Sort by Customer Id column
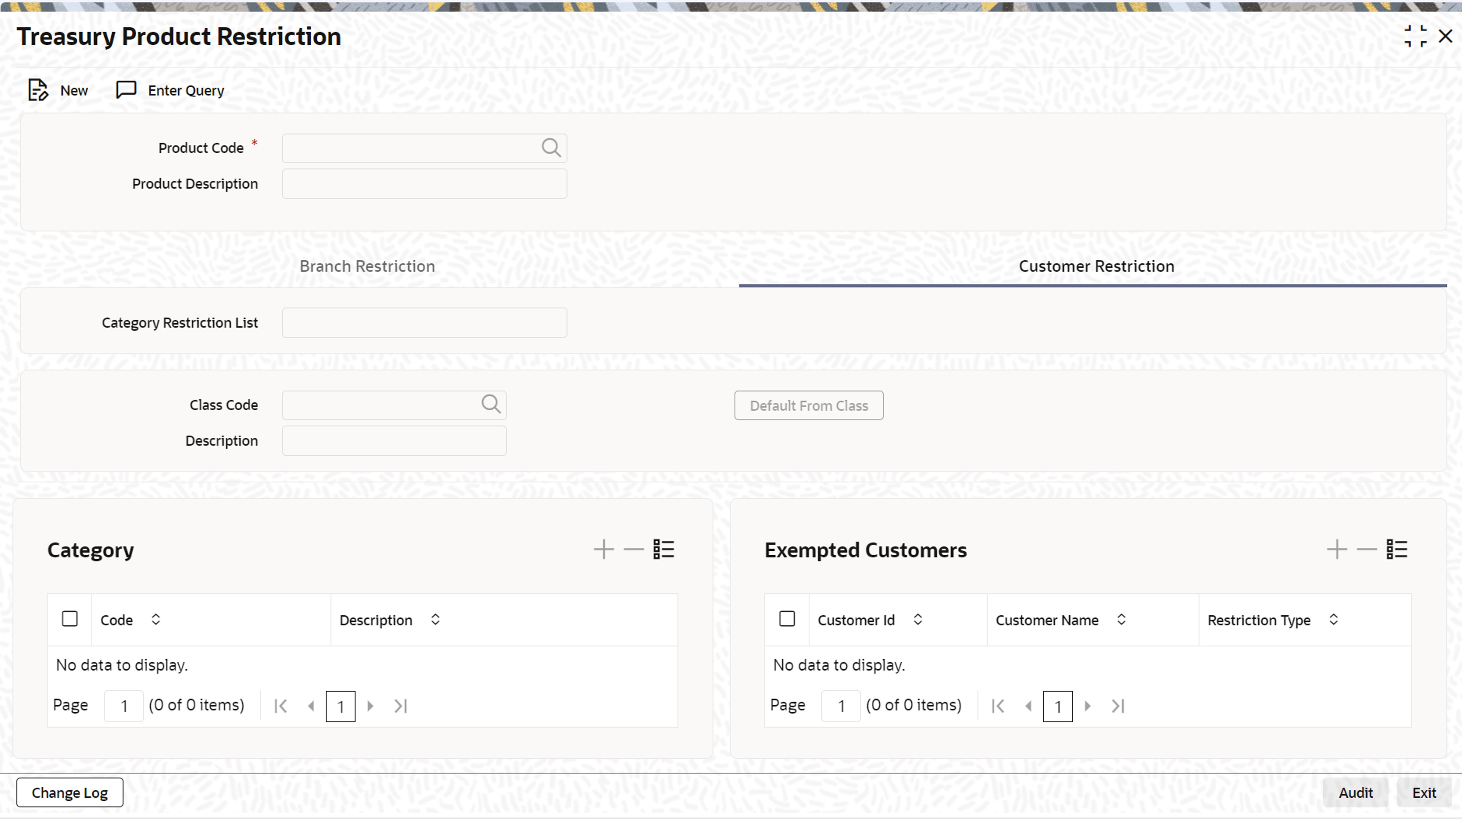This screenshot has height=819, width=1462. click(x=918, y=619)
